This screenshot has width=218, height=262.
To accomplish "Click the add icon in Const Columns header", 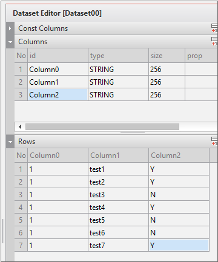I will click(214, 28).
